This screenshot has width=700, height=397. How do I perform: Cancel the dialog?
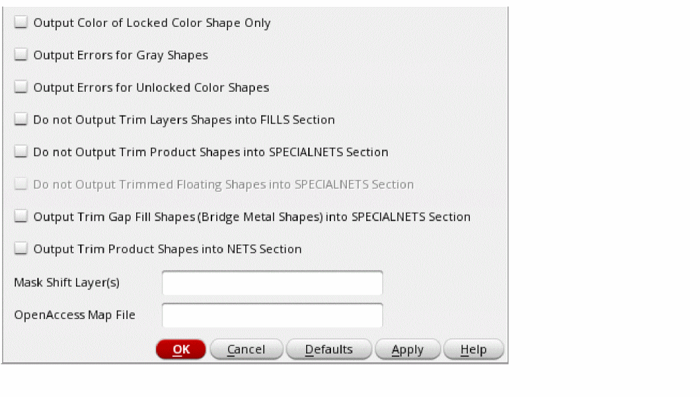click(x=246, y=349)
